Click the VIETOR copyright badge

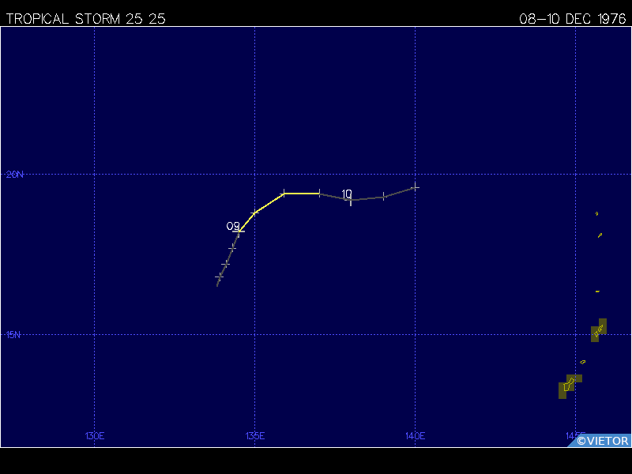[600, 441]
